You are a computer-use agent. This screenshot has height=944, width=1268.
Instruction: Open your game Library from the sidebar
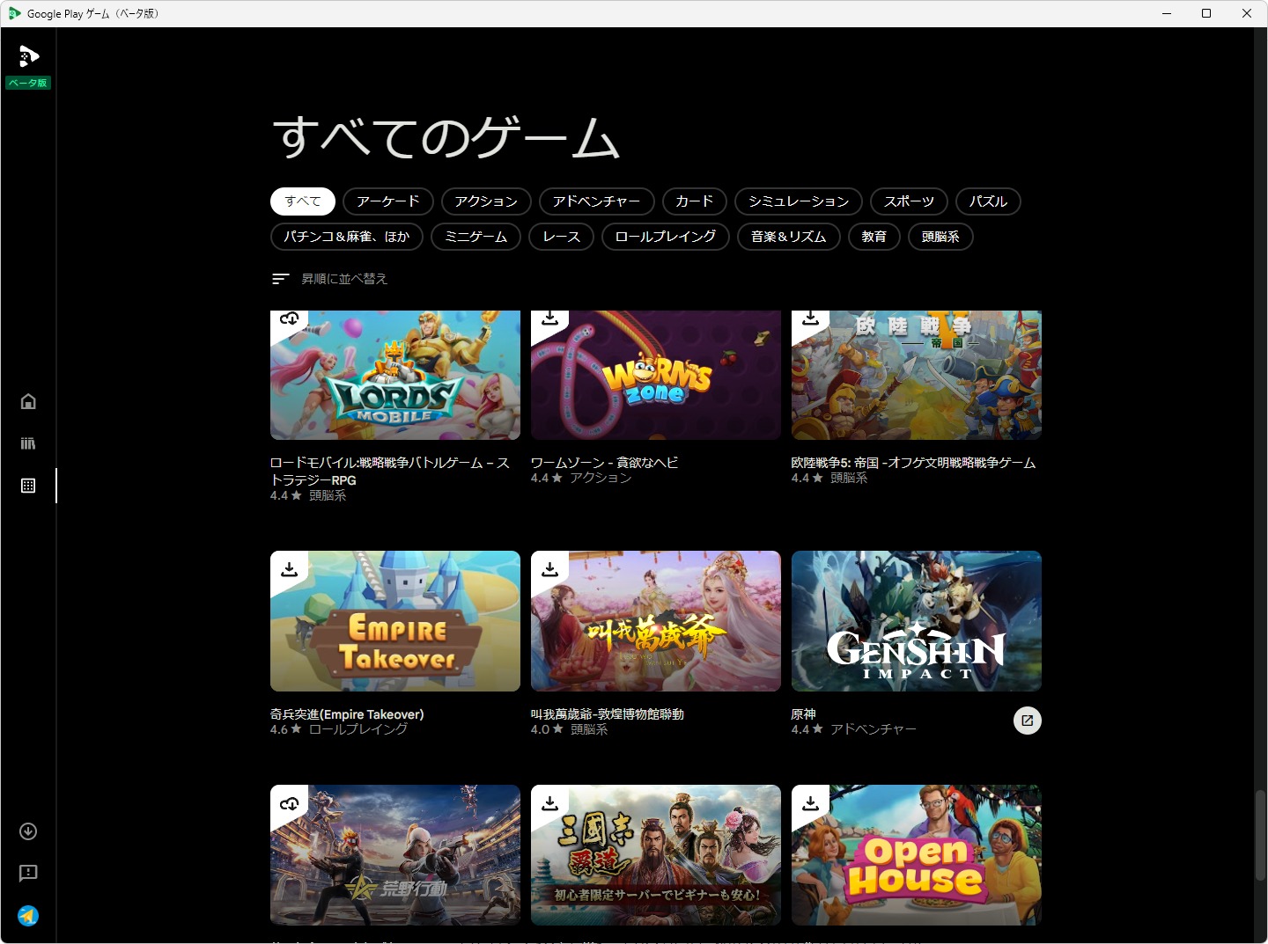click(27, 443)
